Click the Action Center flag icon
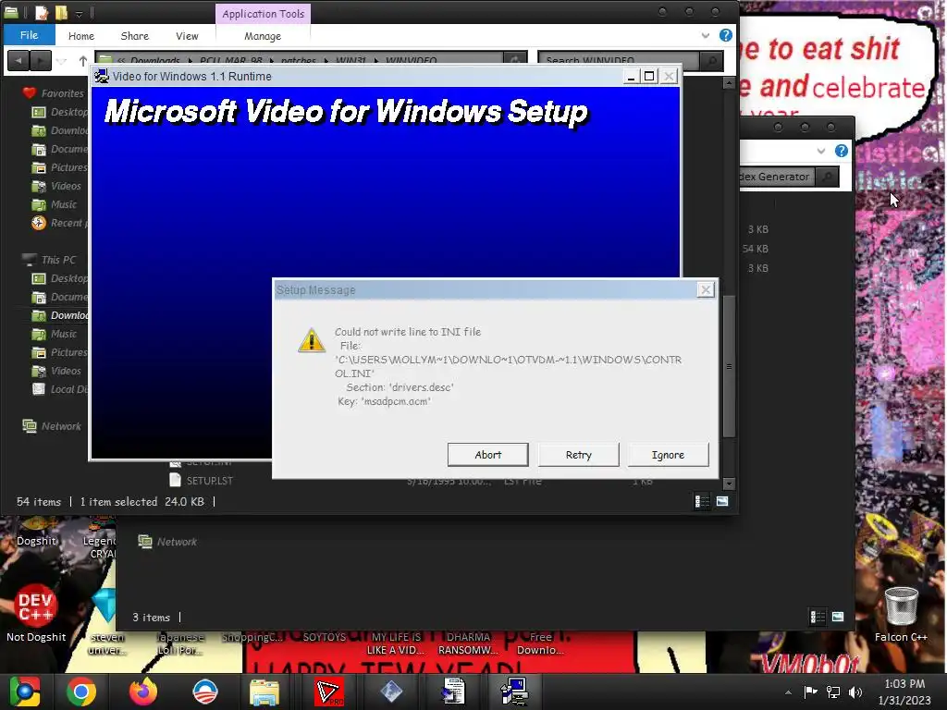Viewport: 947px width, 710px height. click(810, 692)
